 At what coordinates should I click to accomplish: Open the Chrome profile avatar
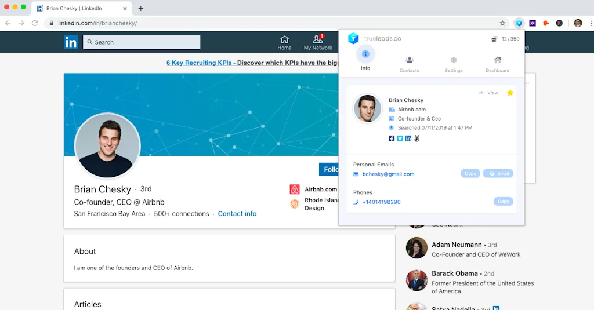[x=578, y=23]
